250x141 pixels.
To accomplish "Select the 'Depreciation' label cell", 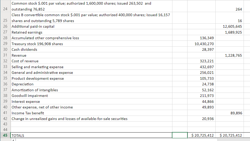I will pos(91,84).
